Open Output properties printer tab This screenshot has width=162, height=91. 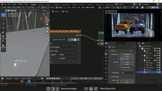[x=106, y=54]
